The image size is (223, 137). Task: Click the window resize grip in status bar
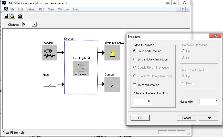(x=189, y=133)
